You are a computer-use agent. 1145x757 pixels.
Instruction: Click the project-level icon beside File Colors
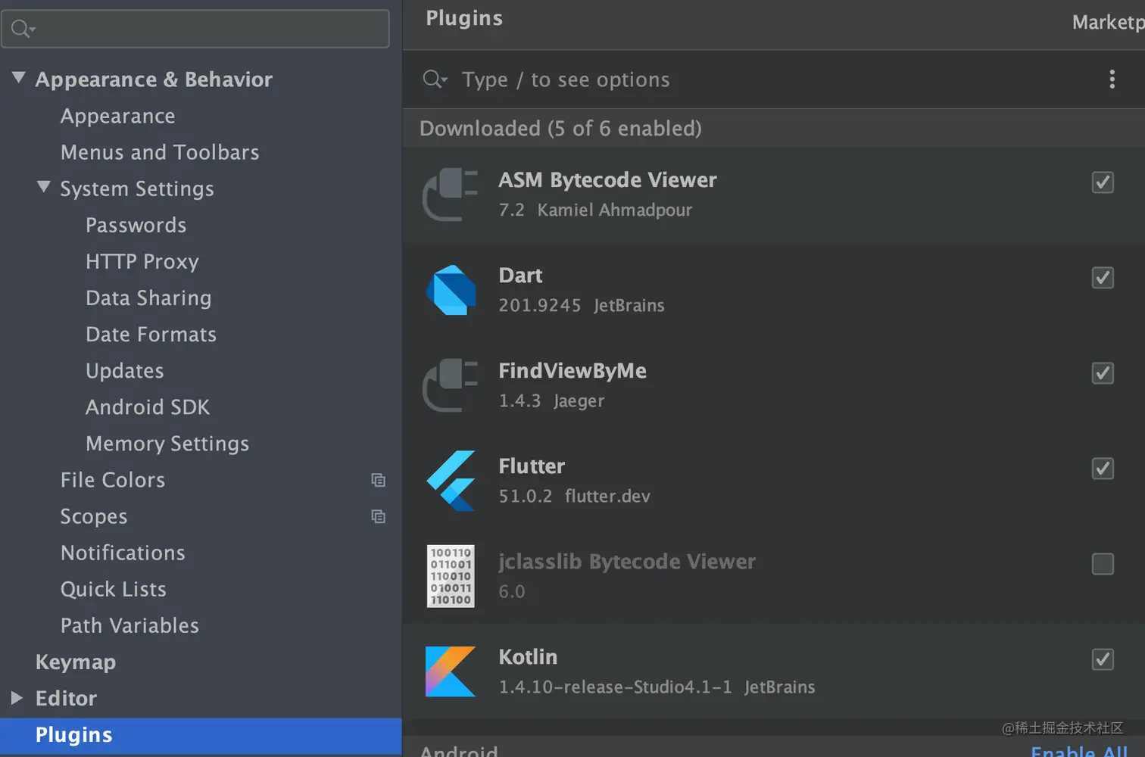pyautogui.click(x=378, y=480)
